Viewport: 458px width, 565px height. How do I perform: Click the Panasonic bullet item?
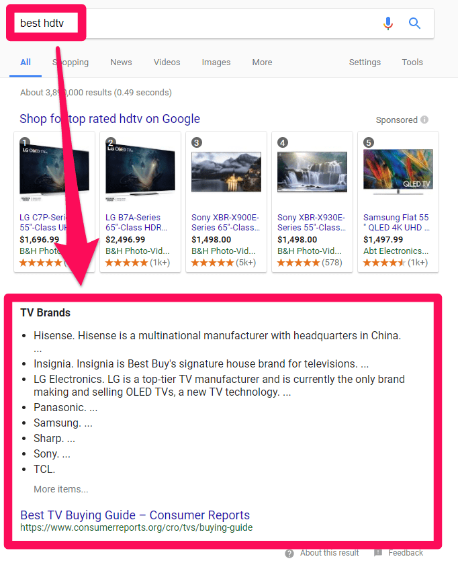coord(66,407)
